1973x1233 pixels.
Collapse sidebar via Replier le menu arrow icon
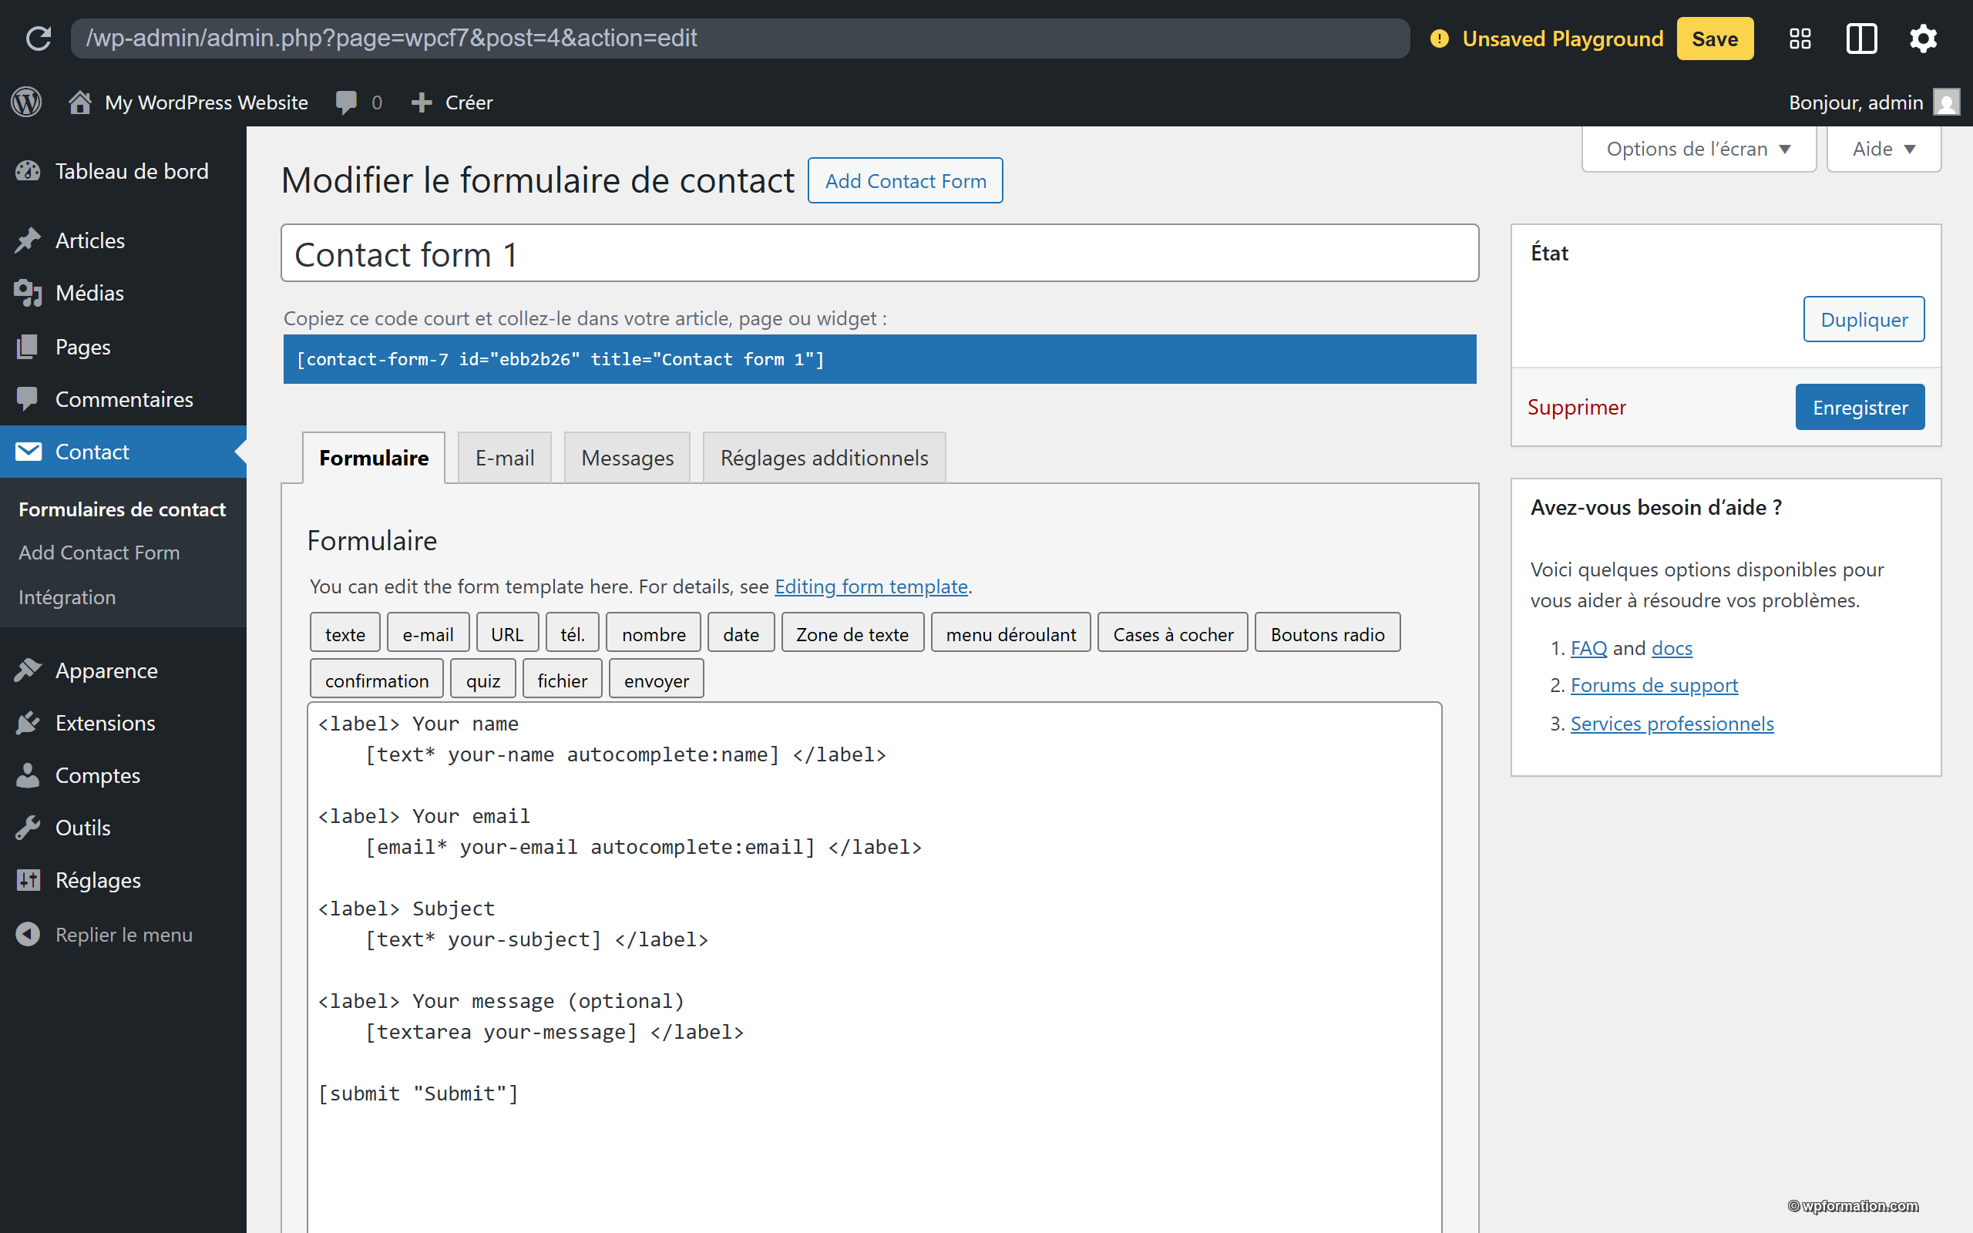(28, 935)
